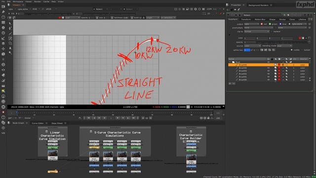Viewport: 316px width, 178px height.
Task: Switch to the Curve Editor tab
Action: click(38, 123)
